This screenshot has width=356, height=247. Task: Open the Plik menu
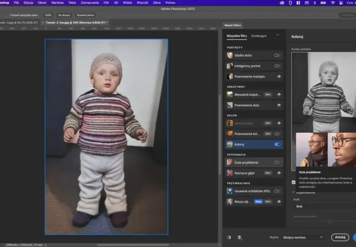(16, 3)
